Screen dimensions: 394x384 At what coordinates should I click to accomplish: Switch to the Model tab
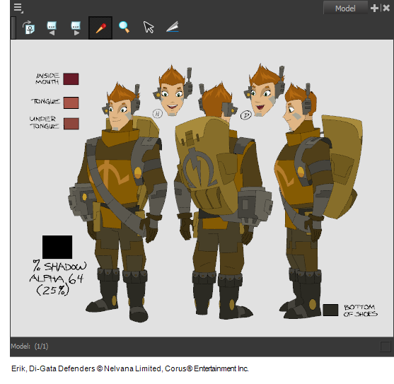point(345,8)
